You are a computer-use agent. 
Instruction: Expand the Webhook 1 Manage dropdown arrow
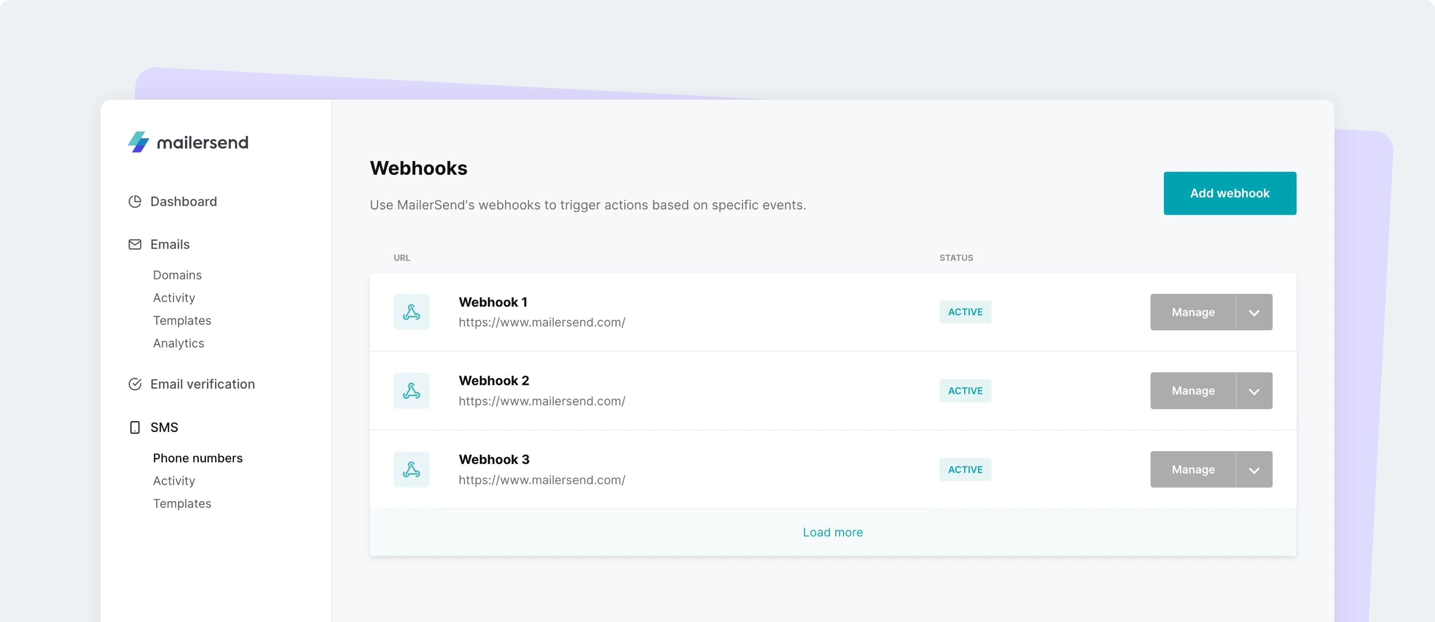(x=1254, y=312)
